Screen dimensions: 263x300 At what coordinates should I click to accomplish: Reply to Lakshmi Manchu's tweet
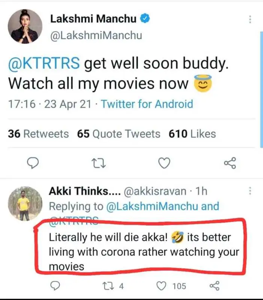click(34, 163)
